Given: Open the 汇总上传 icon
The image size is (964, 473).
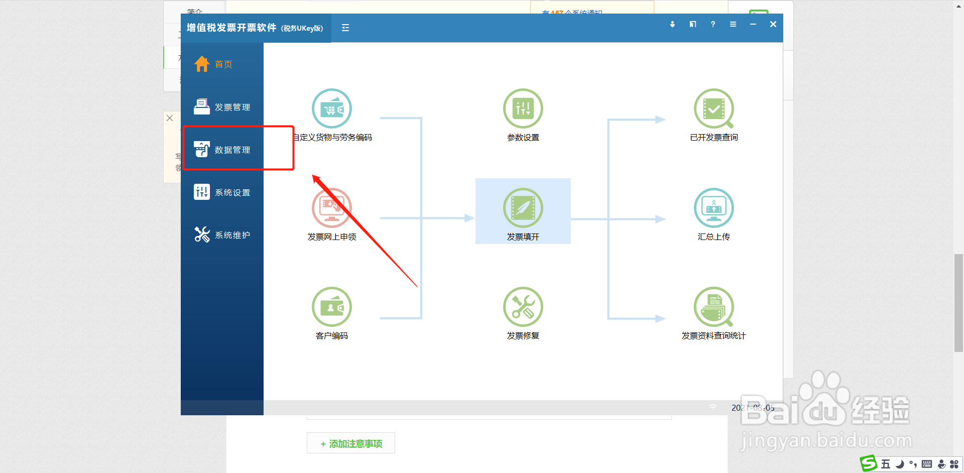Looking at the screenshot, I should pyautogui.click(x=714, y=208).
